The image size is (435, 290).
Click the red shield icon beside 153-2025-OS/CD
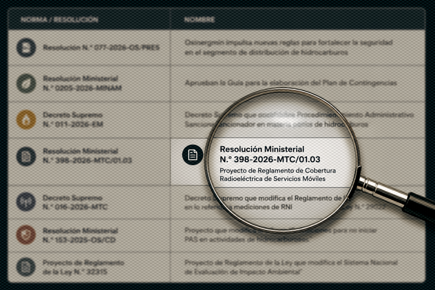coord(26,235)
